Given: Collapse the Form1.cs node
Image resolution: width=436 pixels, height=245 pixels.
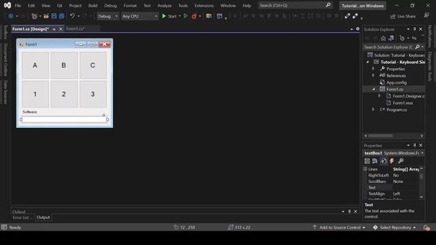Looking at the screenshot, I should (373, 89).
